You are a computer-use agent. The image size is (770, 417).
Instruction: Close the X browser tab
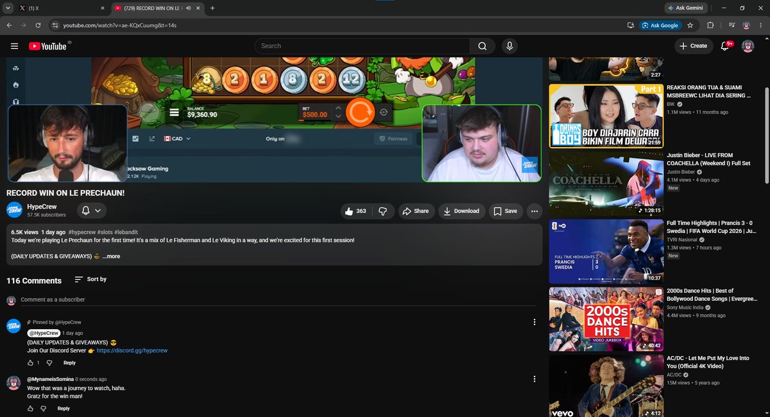click(x=102, y=8)
